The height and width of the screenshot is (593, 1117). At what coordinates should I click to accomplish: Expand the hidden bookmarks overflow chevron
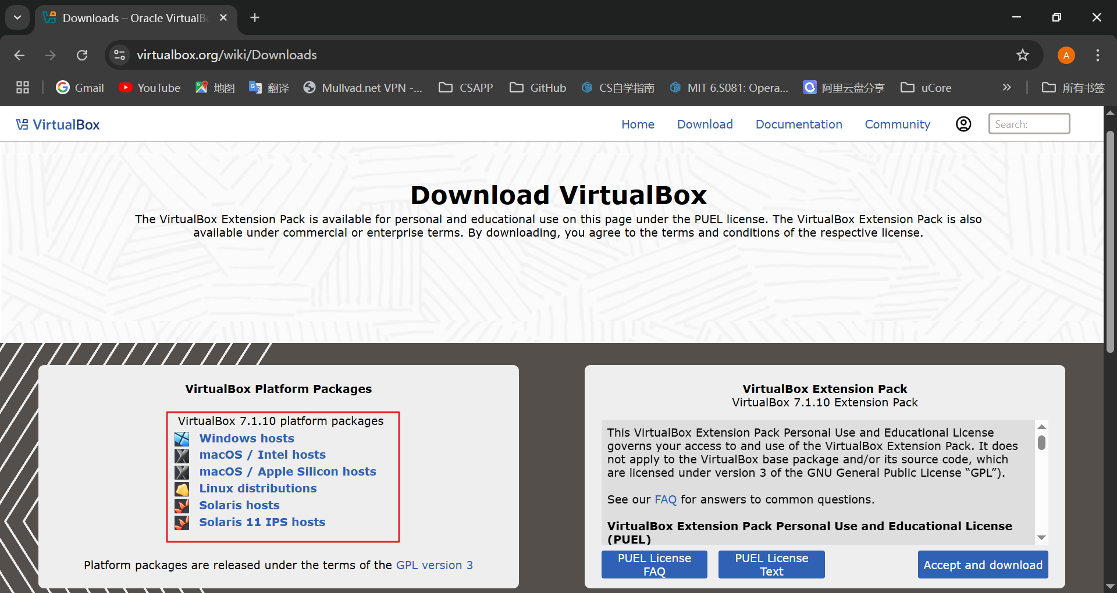1006,88
